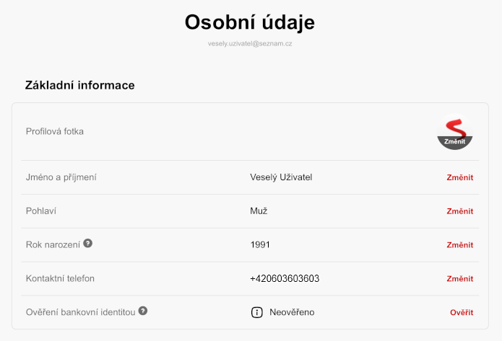
Task: Click the Základní informace section title
Action: 79,85
